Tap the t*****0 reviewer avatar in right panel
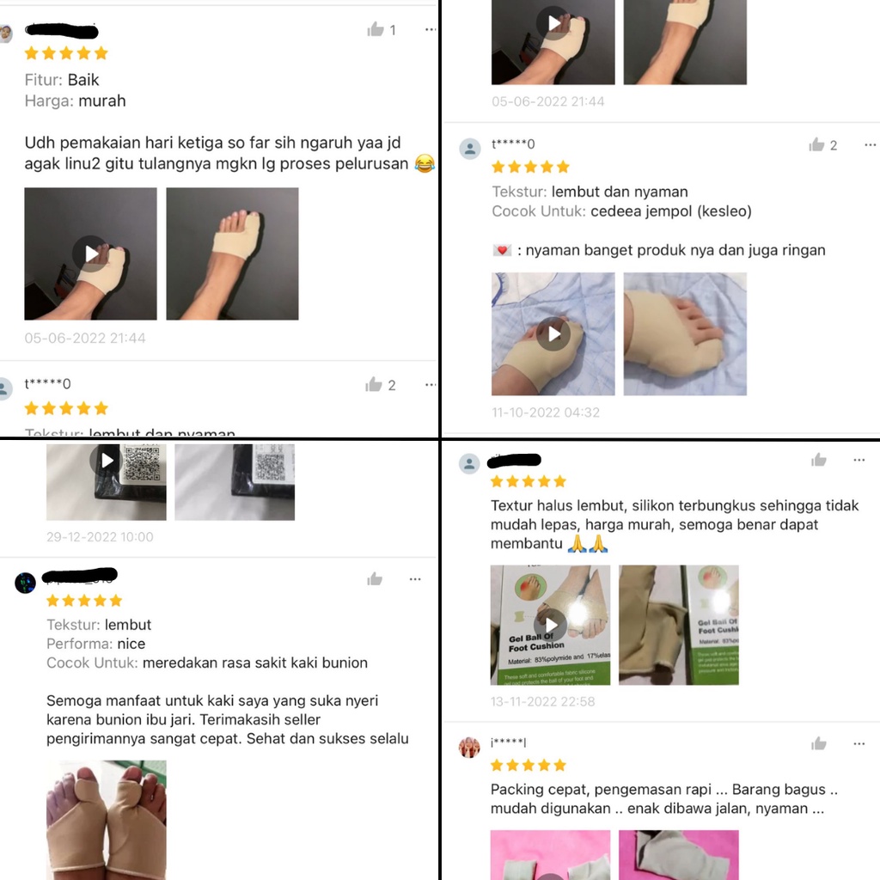 click(x=470, y=150)
